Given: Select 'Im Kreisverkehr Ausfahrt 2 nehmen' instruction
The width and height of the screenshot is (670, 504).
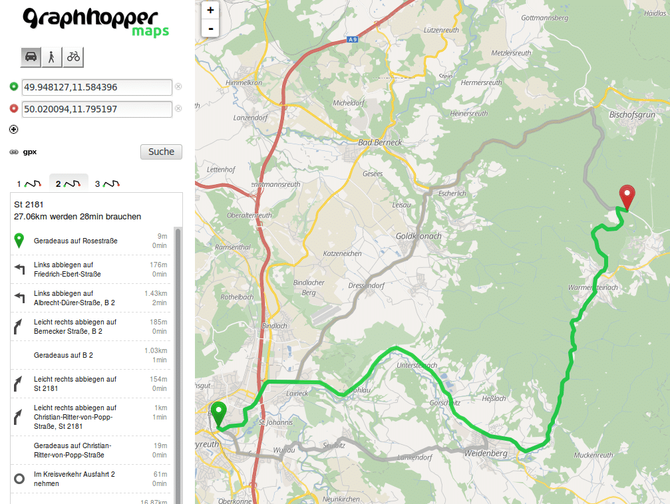Looking at the screenshot, I should click(75, 479).
